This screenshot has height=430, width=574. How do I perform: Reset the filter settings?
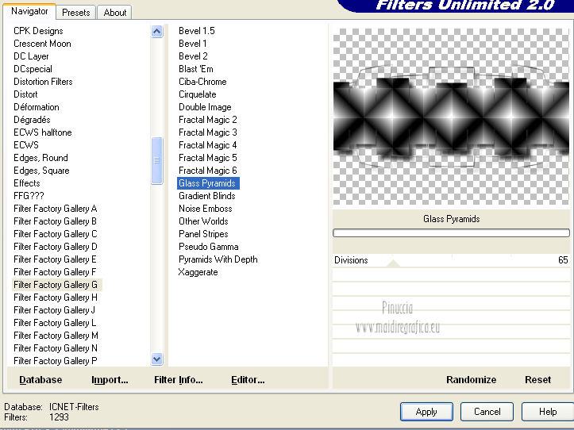coord(537,379)
